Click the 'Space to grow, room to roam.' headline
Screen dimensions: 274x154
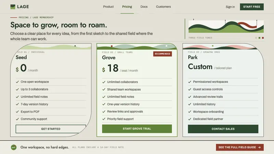click(x=59, y=25)
